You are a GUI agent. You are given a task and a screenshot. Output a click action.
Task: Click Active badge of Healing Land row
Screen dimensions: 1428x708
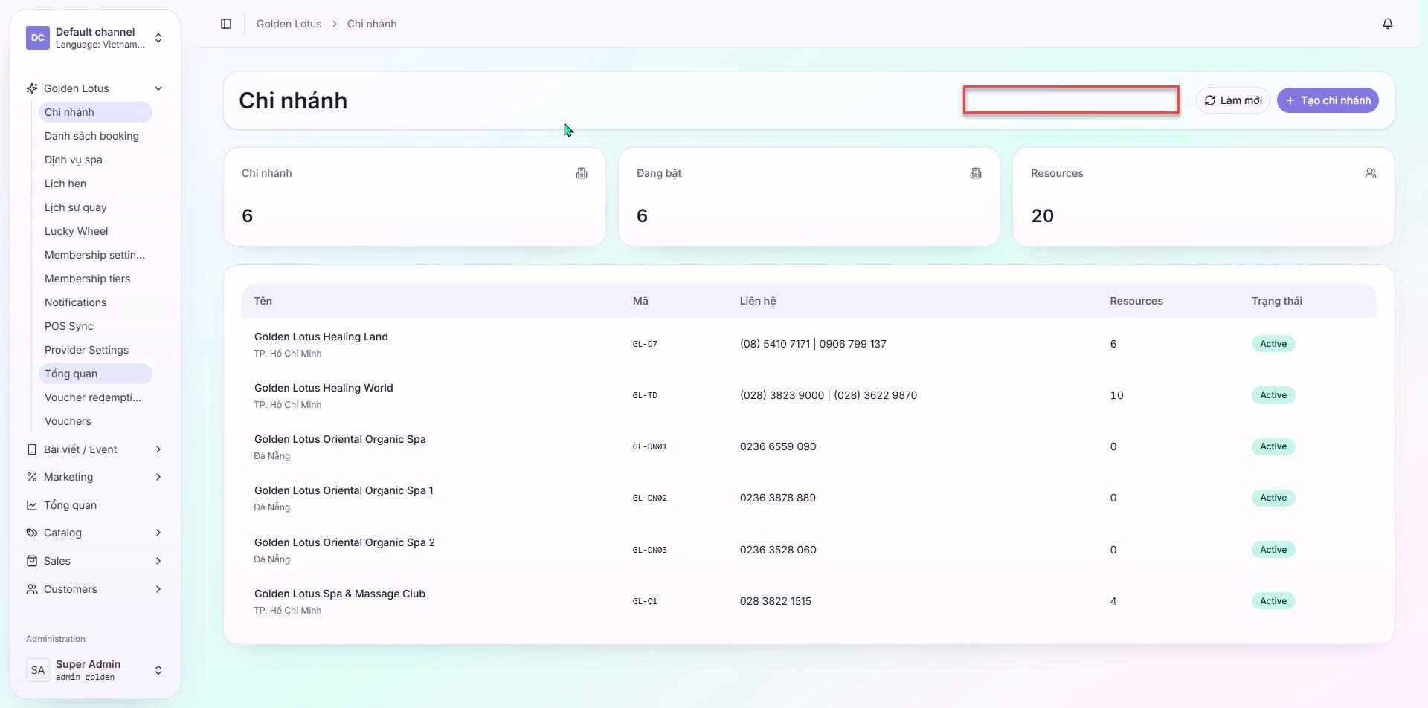point(1273,344)
